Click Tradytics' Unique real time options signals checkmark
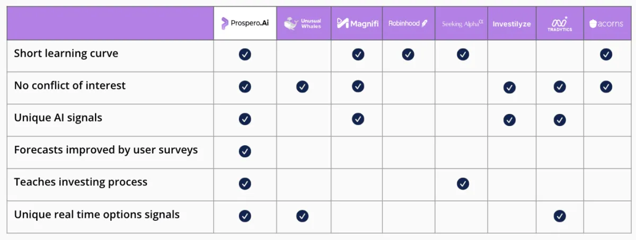The image size is (636, 240). click(560, 216)
